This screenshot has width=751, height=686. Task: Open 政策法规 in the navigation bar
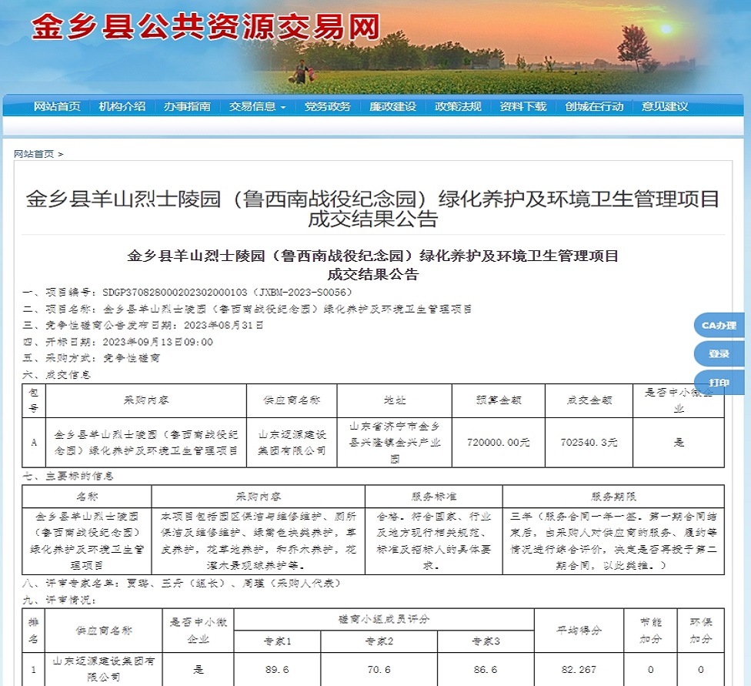pos(458,106)
